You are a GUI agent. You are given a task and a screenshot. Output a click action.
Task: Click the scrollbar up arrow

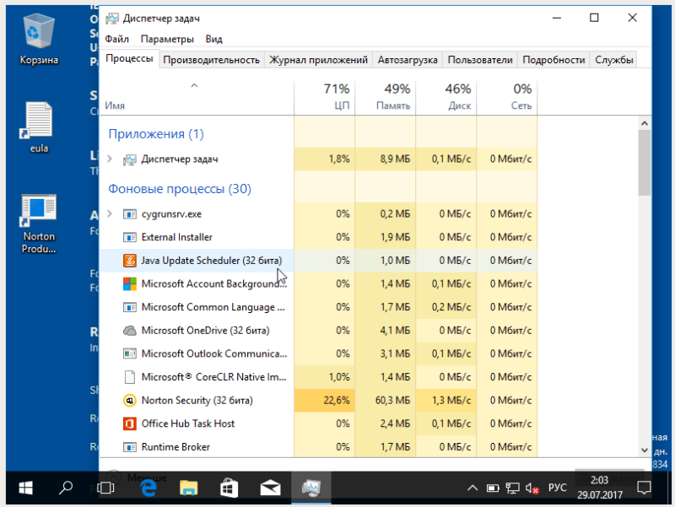click(x=644, y=123)
